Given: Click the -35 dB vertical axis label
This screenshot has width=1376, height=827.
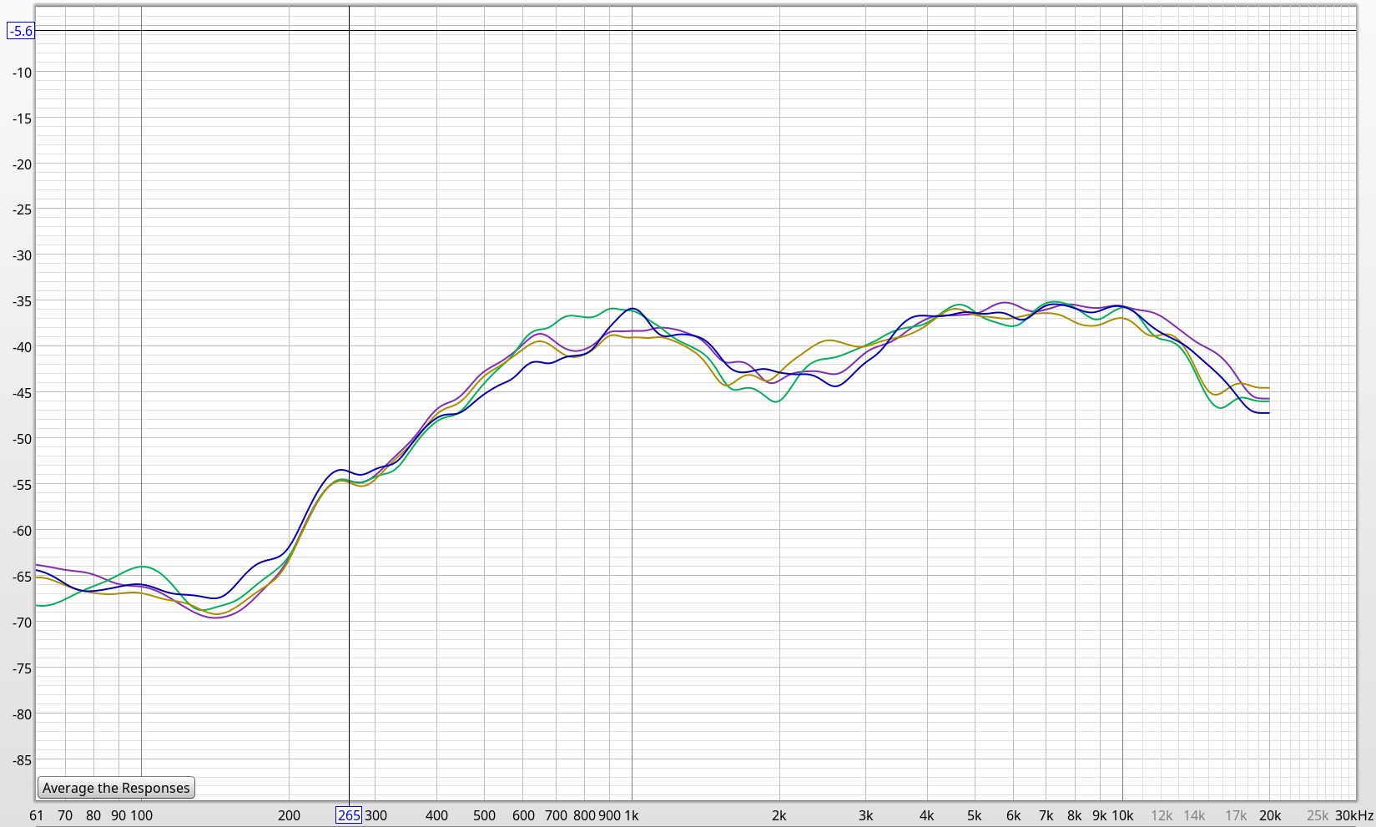Looking at the screenshot, I should pos(23,301).
